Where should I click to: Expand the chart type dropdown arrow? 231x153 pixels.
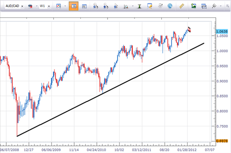pyautogui.click(x=65, y=6)
